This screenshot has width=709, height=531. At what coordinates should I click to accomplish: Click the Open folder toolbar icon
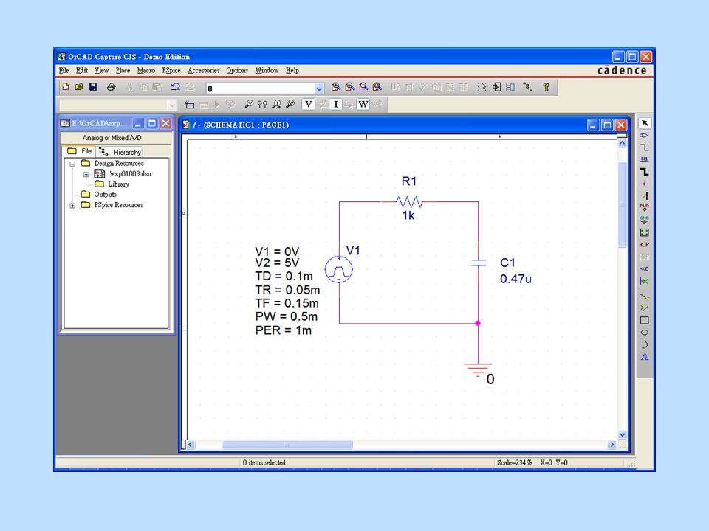[x=79, y=87]
